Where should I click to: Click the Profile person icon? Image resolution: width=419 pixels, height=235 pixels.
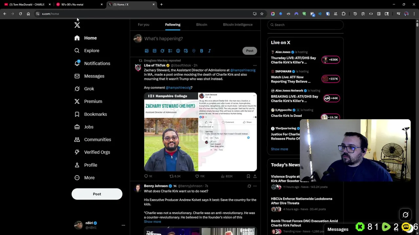coord(77,165)
